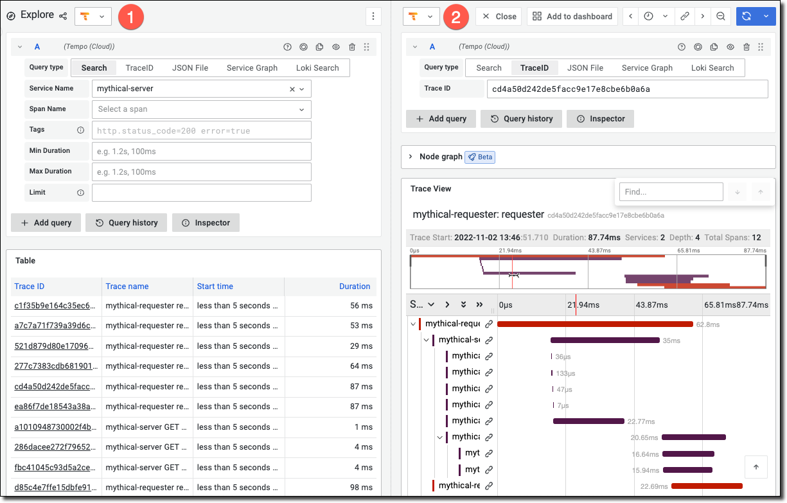Switch to the Service Graph tab

coord(252,67)
